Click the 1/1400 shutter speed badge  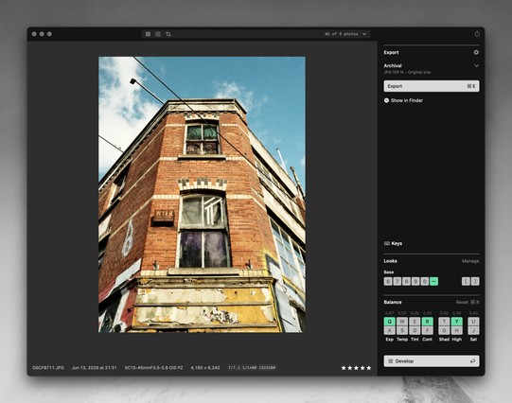(x=249, y=368)
